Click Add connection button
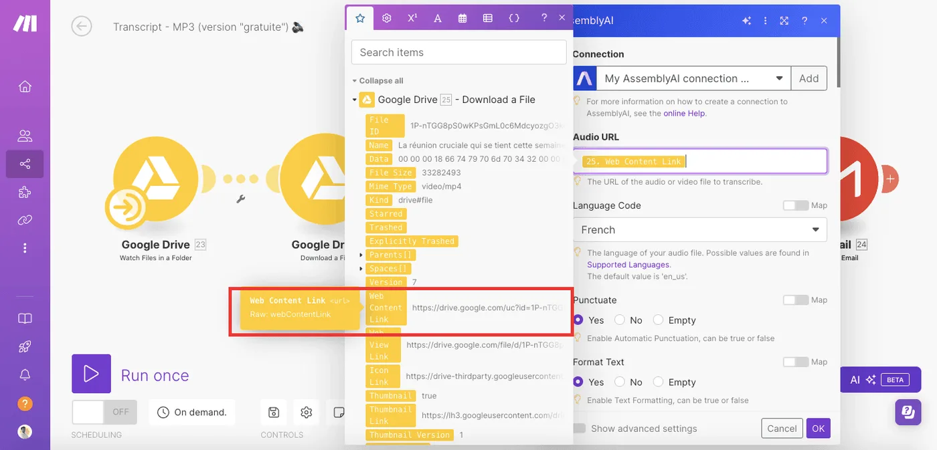937x450 pixels. pyautogui.click(x=808, y=78)
